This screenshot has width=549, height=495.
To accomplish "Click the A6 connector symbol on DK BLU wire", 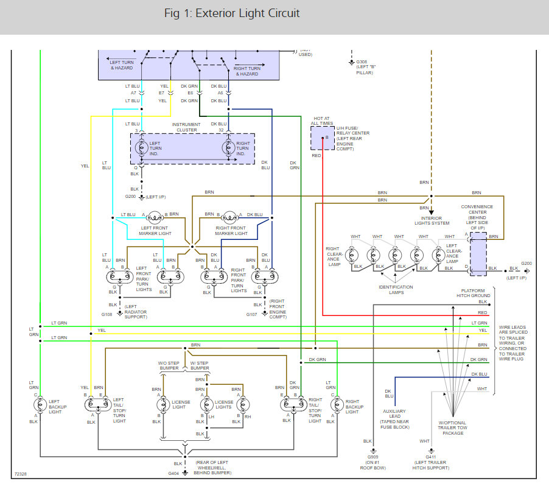I will click(228, 93).
